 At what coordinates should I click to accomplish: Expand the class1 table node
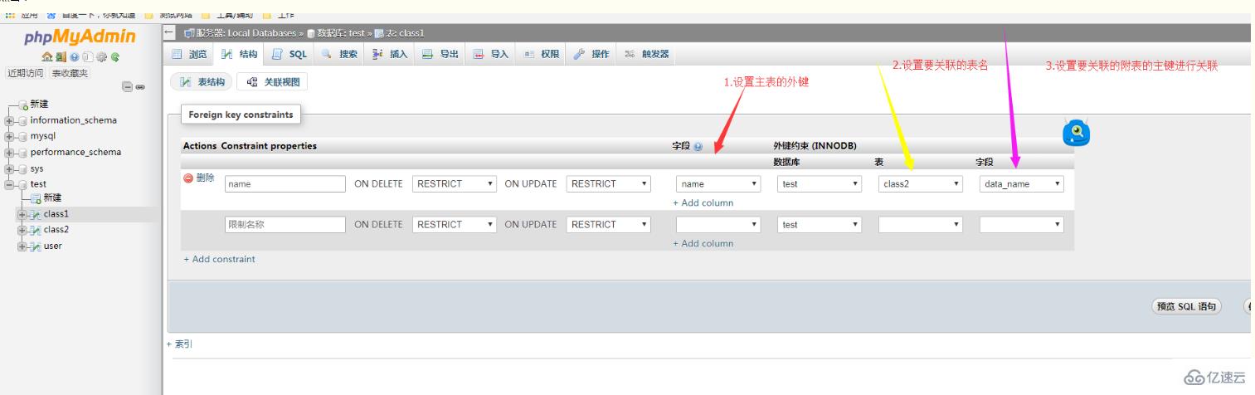[x=22, y=214]
